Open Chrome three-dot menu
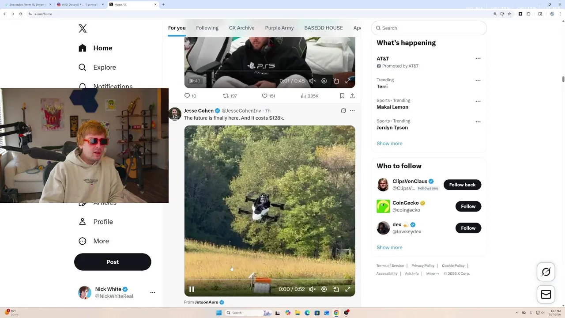The height and width of the screenshot is (318, 565). point(560,14)
